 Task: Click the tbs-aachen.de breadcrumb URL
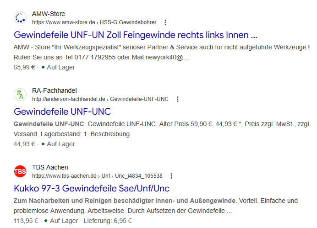coord(97,176)
